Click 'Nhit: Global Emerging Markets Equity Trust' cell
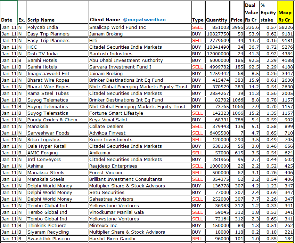Image resolution: width=295 pixels, height=243 pixels. [x=140, y=87]
